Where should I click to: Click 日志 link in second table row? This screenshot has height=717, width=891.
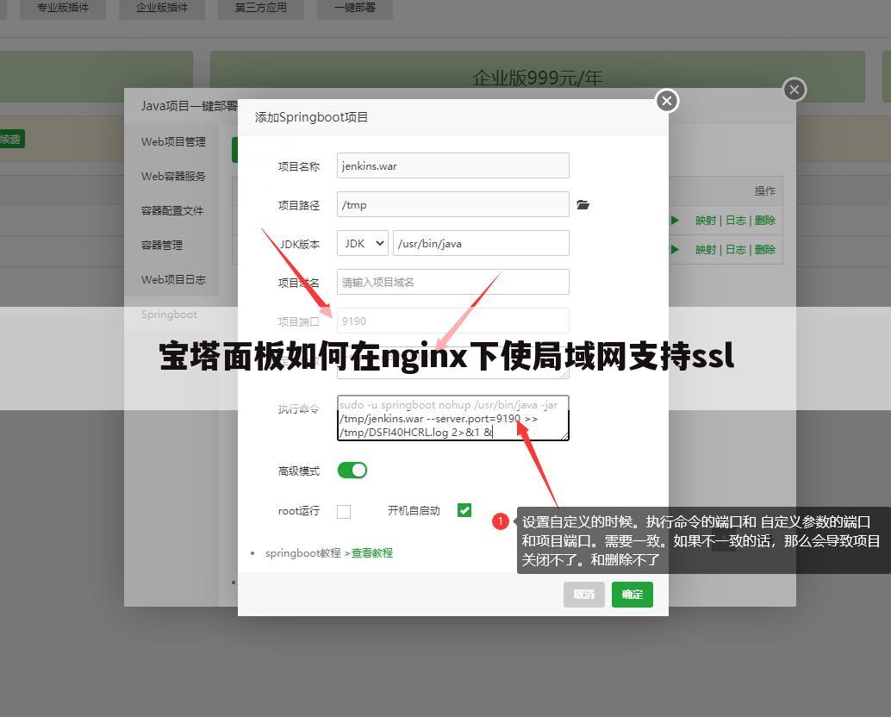point(736,249)
